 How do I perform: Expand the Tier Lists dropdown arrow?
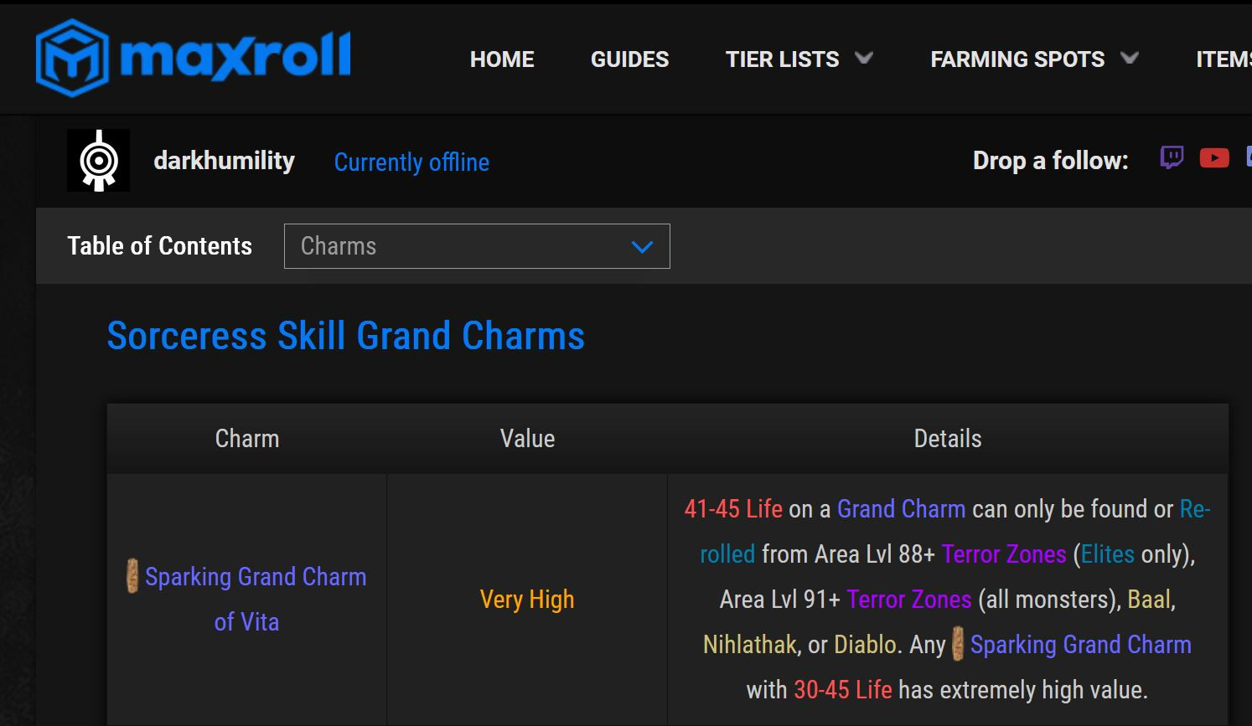pyautogui.click(x=864, y=59)
